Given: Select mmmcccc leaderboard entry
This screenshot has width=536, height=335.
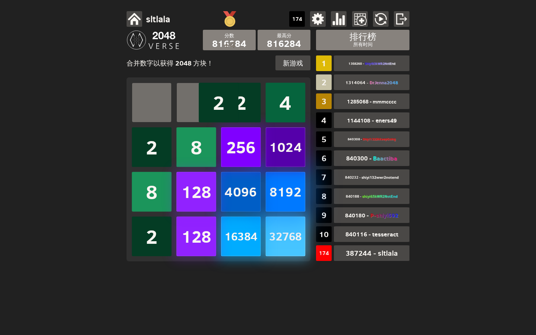Looking at the screenshot, I should pos(371,101).
